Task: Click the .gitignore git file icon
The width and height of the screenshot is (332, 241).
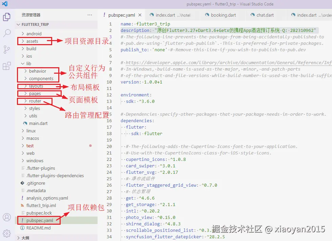Action: [22, 183]
